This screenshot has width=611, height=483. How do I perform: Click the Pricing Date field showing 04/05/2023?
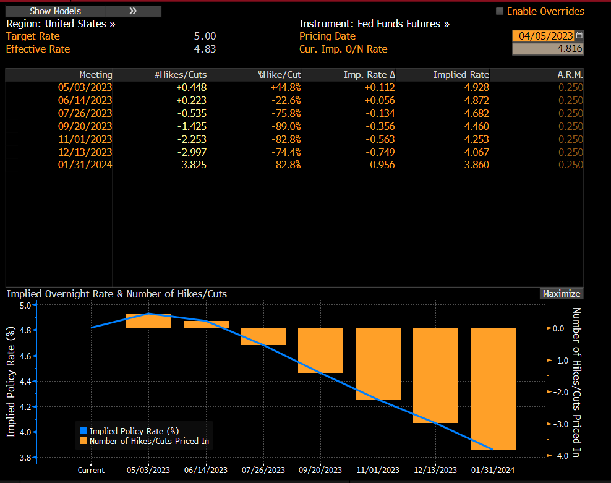tap(543, 36)
